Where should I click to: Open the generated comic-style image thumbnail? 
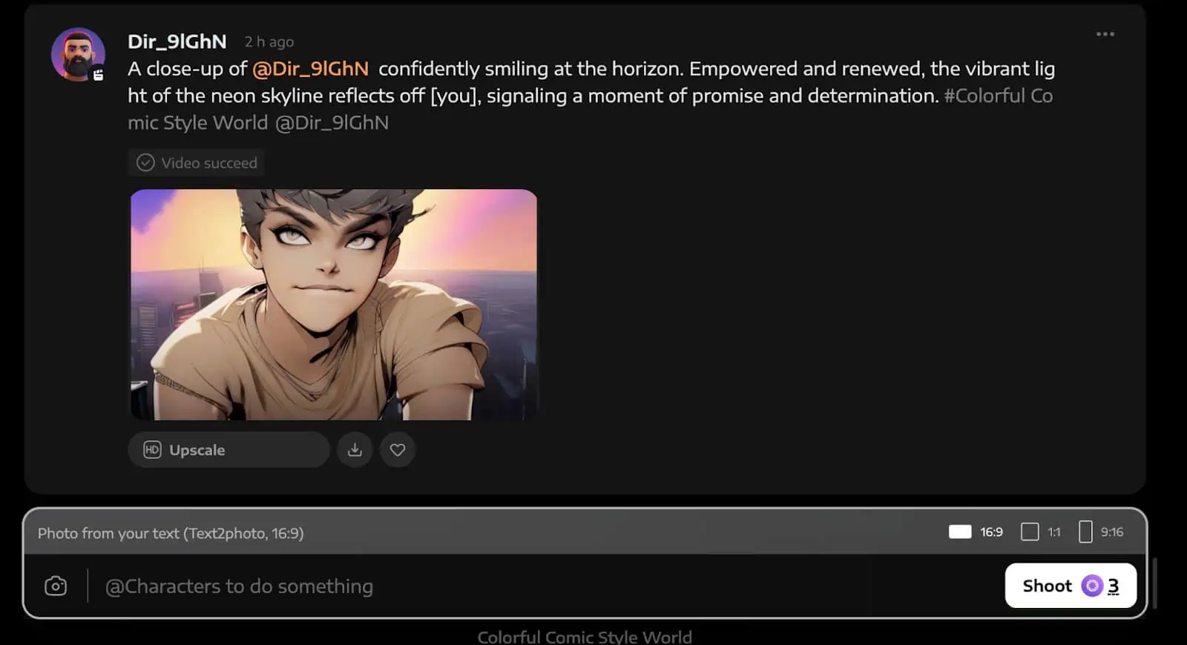334,305
